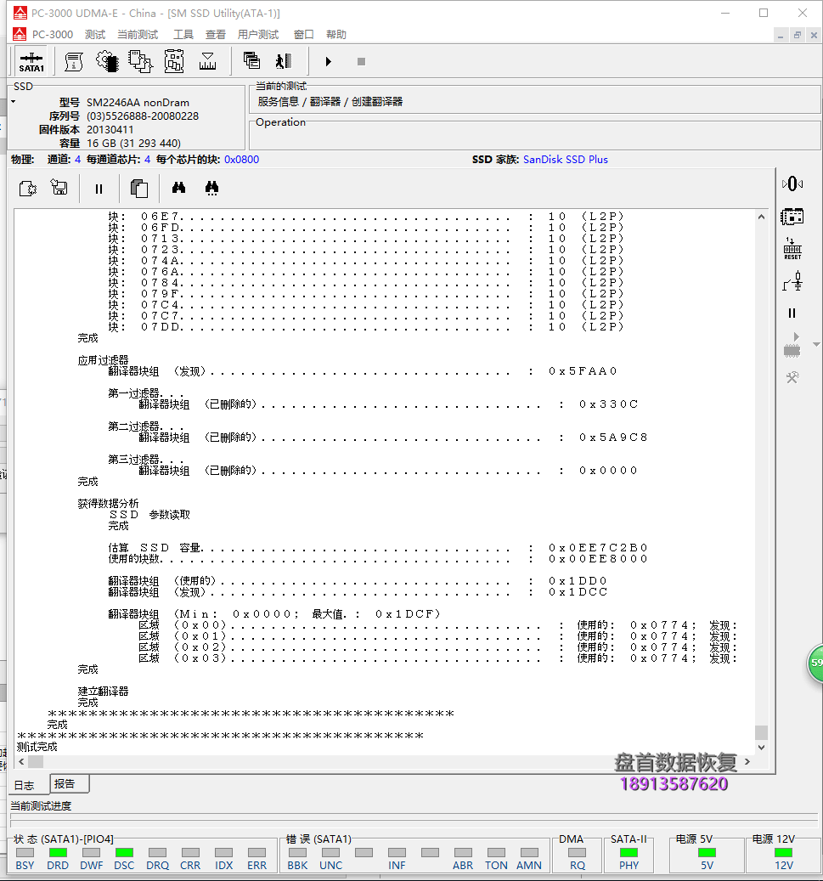The image size is (823, 881).
Task: Click the green DRD status indicator
Action: tap(58, 852)
